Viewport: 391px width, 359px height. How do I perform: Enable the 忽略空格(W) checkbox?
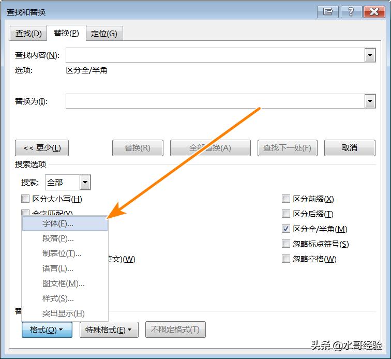286,259
